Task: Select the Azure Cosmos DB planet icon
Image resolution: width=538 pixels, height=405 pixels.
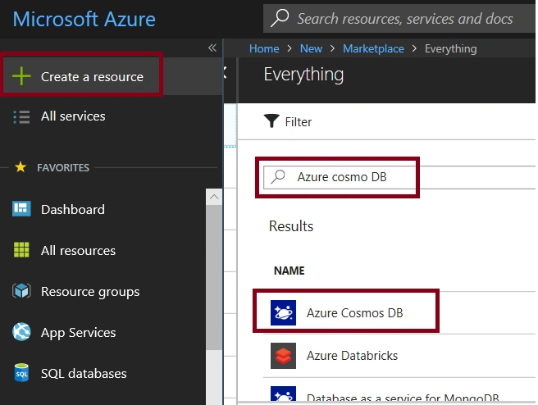Action: (283, 312)
